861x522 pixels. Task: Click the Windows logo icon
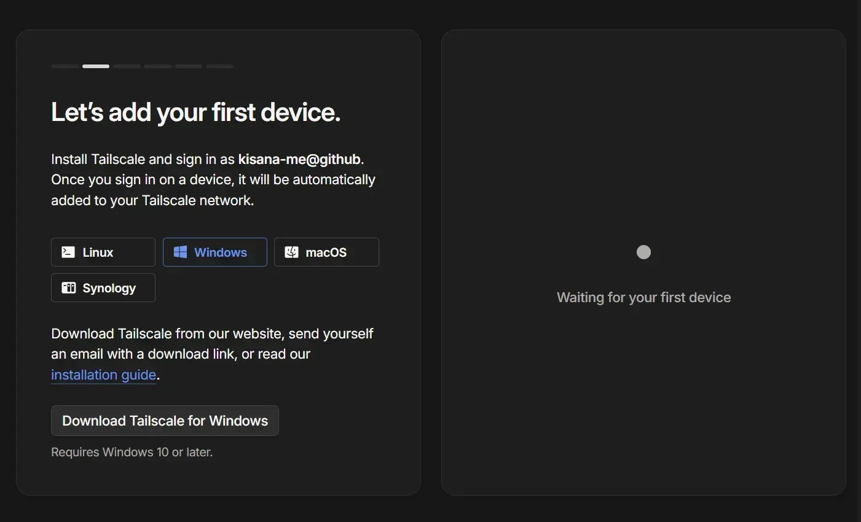click(180, 252)
